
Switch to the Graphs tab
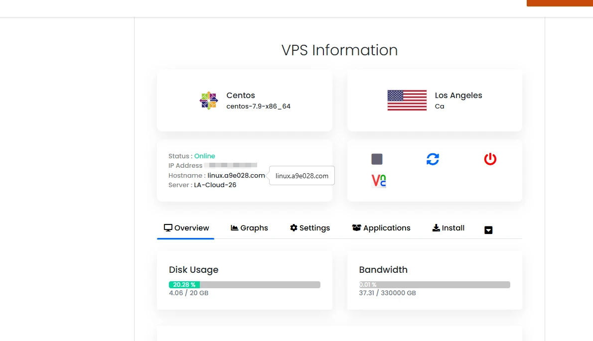click(249, 228)
